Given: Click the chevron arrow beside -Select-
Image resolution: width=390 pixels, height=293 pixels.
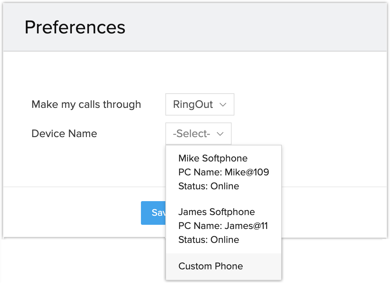Looking at the screenshot, I should pyautogui.click(x=220, y=134).
